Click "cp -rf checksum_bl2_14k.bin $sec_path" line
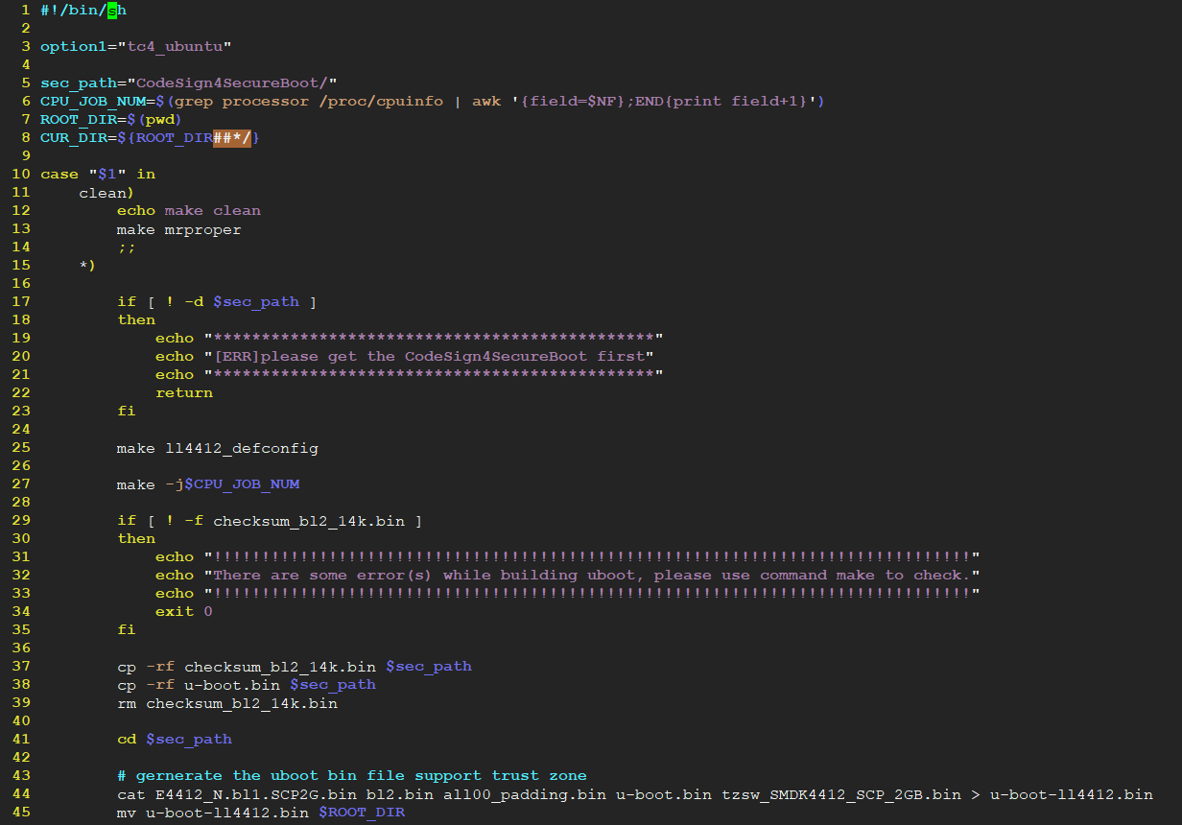1182x825 pixels. [x=295, y=666]
